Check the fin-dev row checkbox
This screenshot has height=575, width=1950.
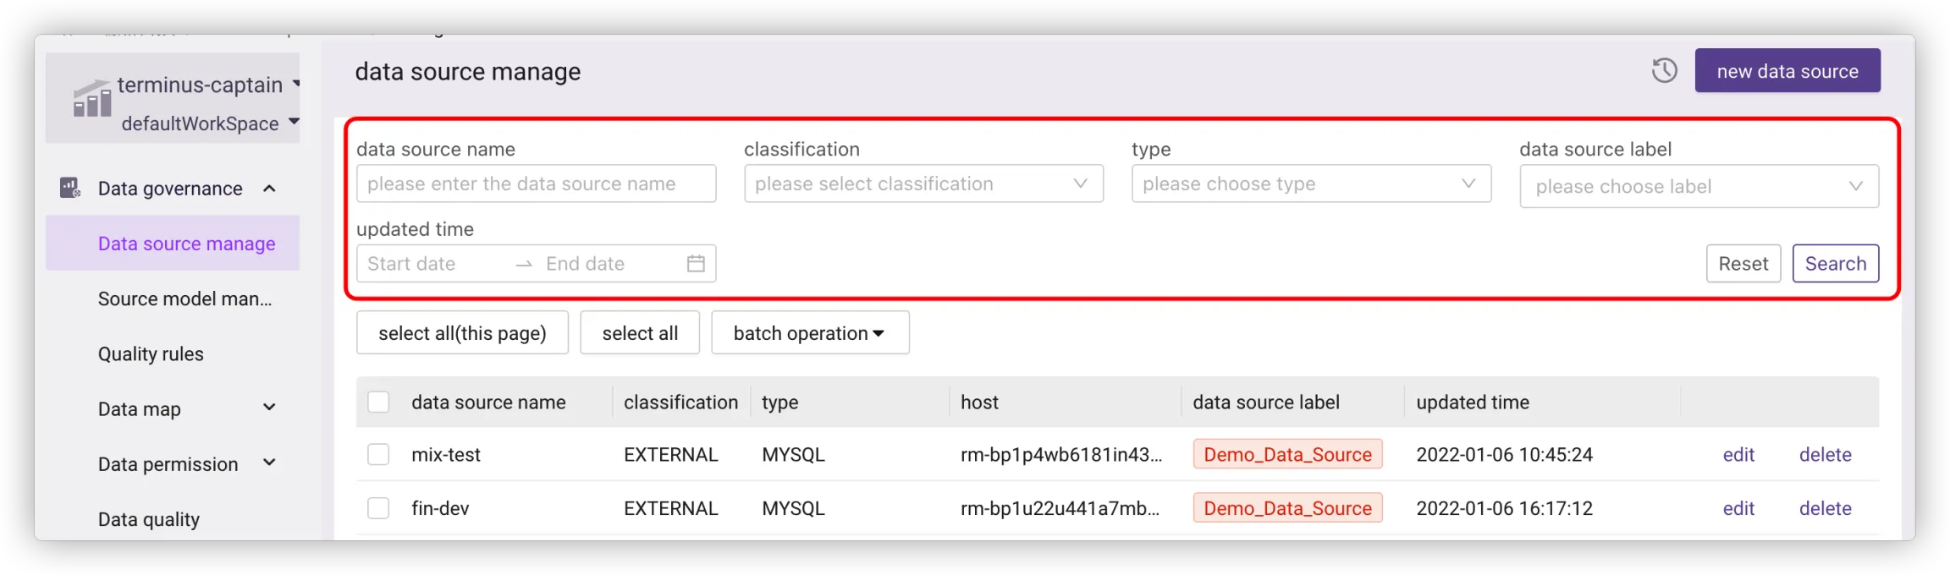[378, 508]
